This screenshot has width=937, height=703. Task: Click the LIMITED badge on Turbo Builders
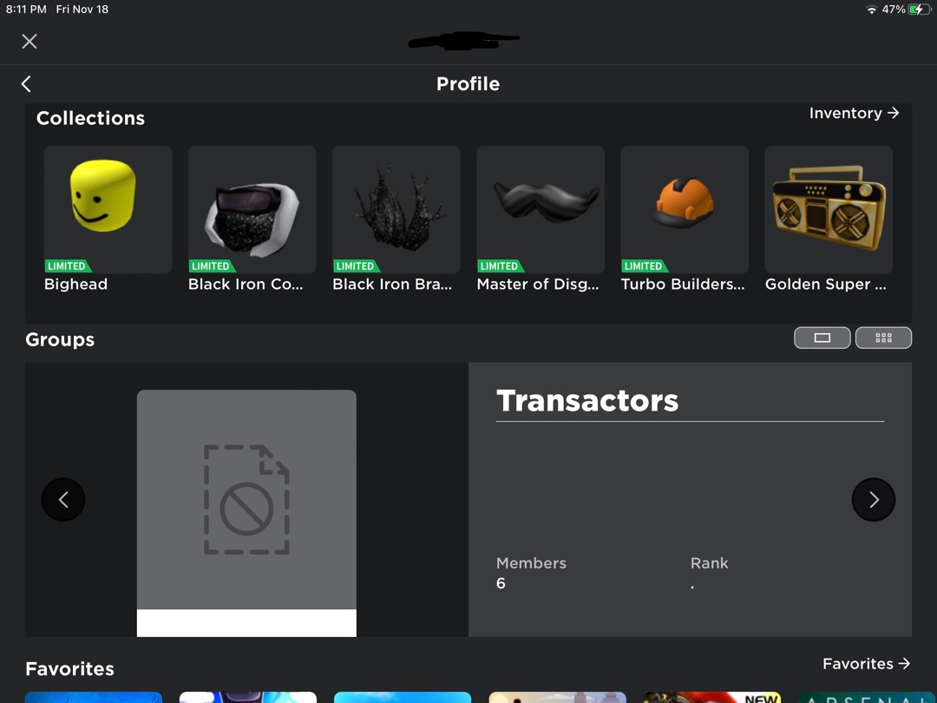click(644, 266)
